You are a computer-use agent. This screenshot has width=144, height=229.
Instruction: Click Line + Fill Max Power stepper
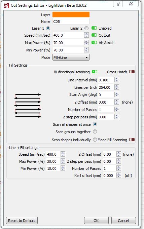(63, 161)
